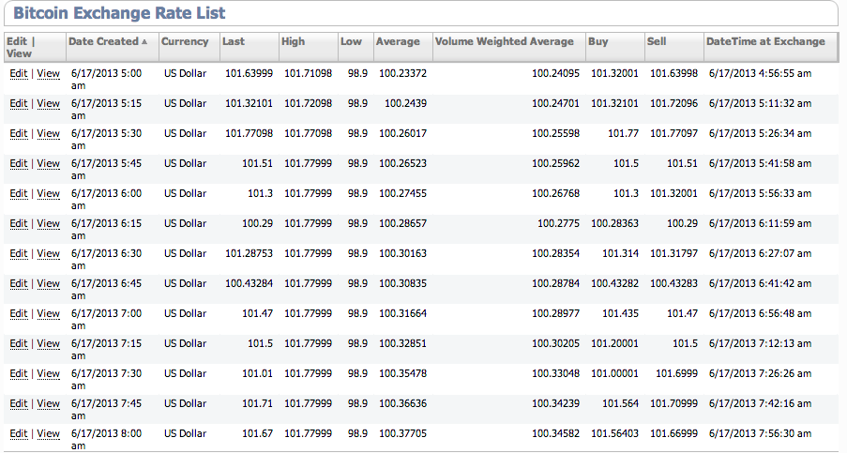Select Sell value 101.63998
847x453 pixels.
[673, 73]
